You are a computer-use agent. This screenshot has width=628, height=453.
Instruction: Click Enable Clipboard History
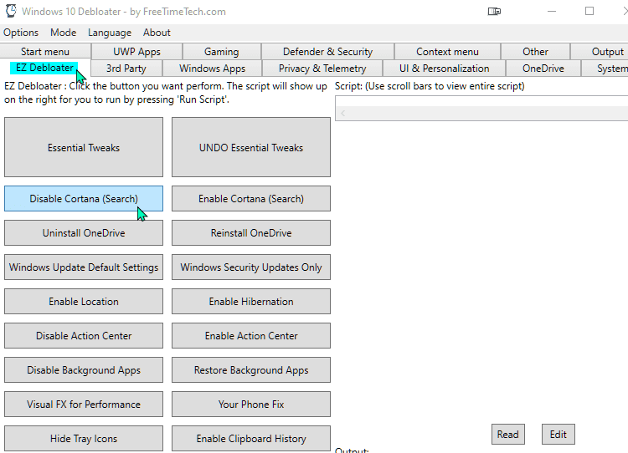pyautogui.click(x=251, y=439)
